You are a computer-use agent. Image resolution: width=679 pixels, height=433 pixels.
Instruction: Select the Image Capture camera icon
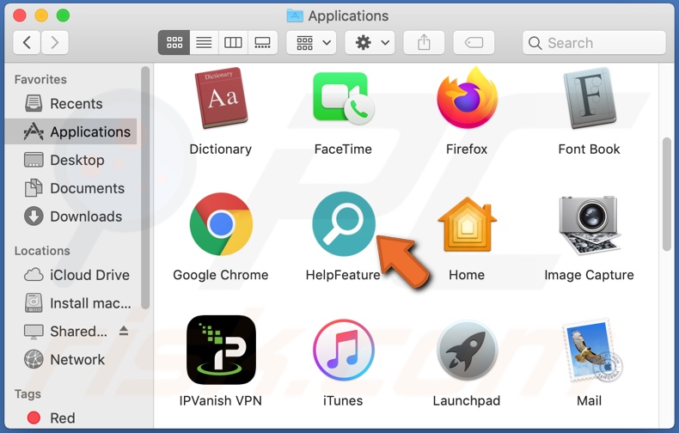(x=590, y=225)
